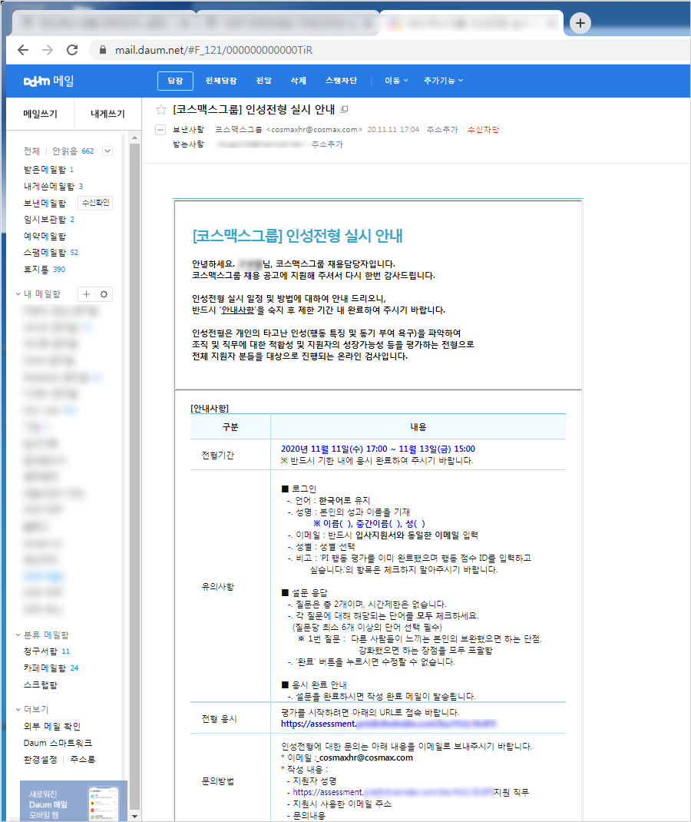Click 주소추가 next to 받는사람
This screenshot has height=822, width=691.
327,144
